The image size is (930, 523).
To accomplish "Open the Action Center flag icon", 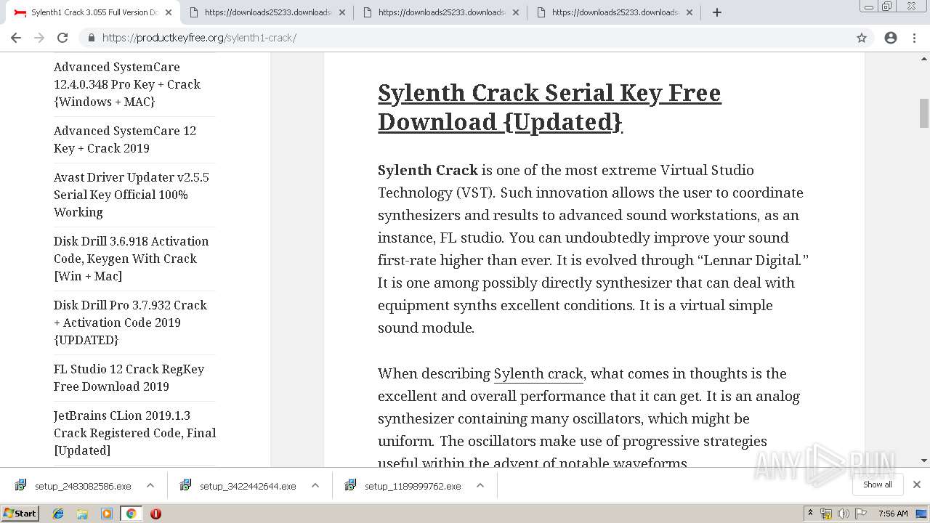I will (x=861, y=514).
